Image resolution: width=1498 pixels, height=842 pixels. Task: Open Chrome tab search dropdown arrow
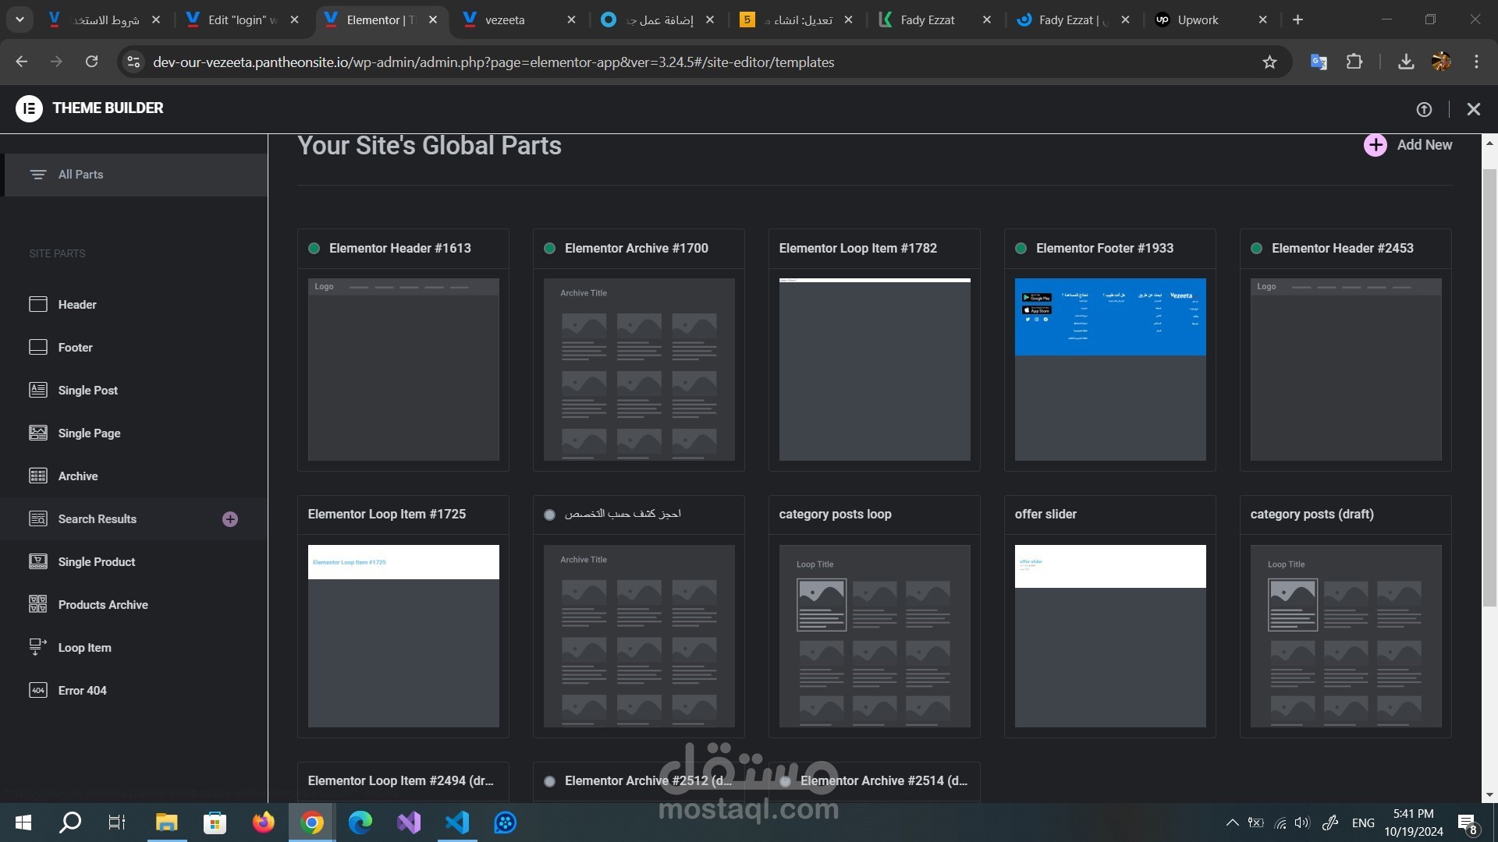click(20, 19)
